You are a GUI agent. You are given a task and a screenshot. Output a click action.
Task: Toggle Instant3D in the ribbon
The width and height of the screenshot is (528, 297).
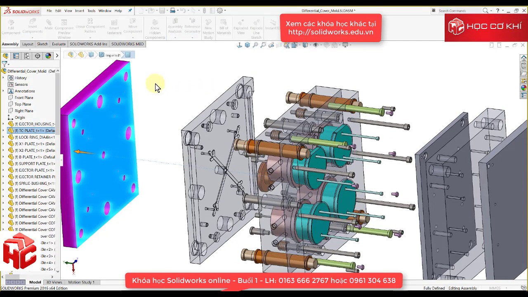272,25
